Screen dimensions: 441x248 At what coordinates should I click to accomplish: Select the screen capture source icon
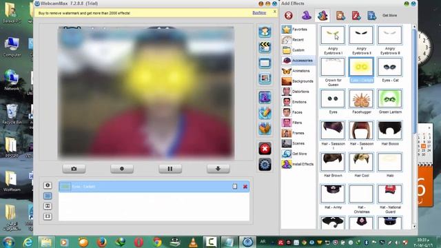[265, 63]
